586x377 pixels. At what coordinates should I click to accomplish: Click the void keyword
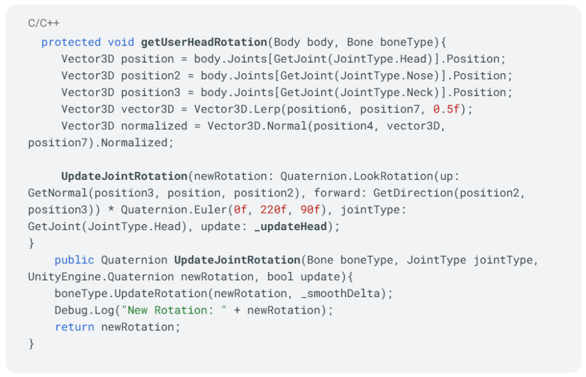(x=121, y=42)
